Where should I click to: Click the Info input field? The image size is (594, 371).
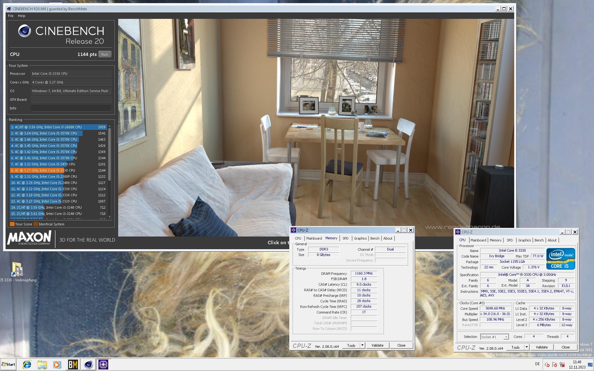pyautogui.click(x=71, y=108)
